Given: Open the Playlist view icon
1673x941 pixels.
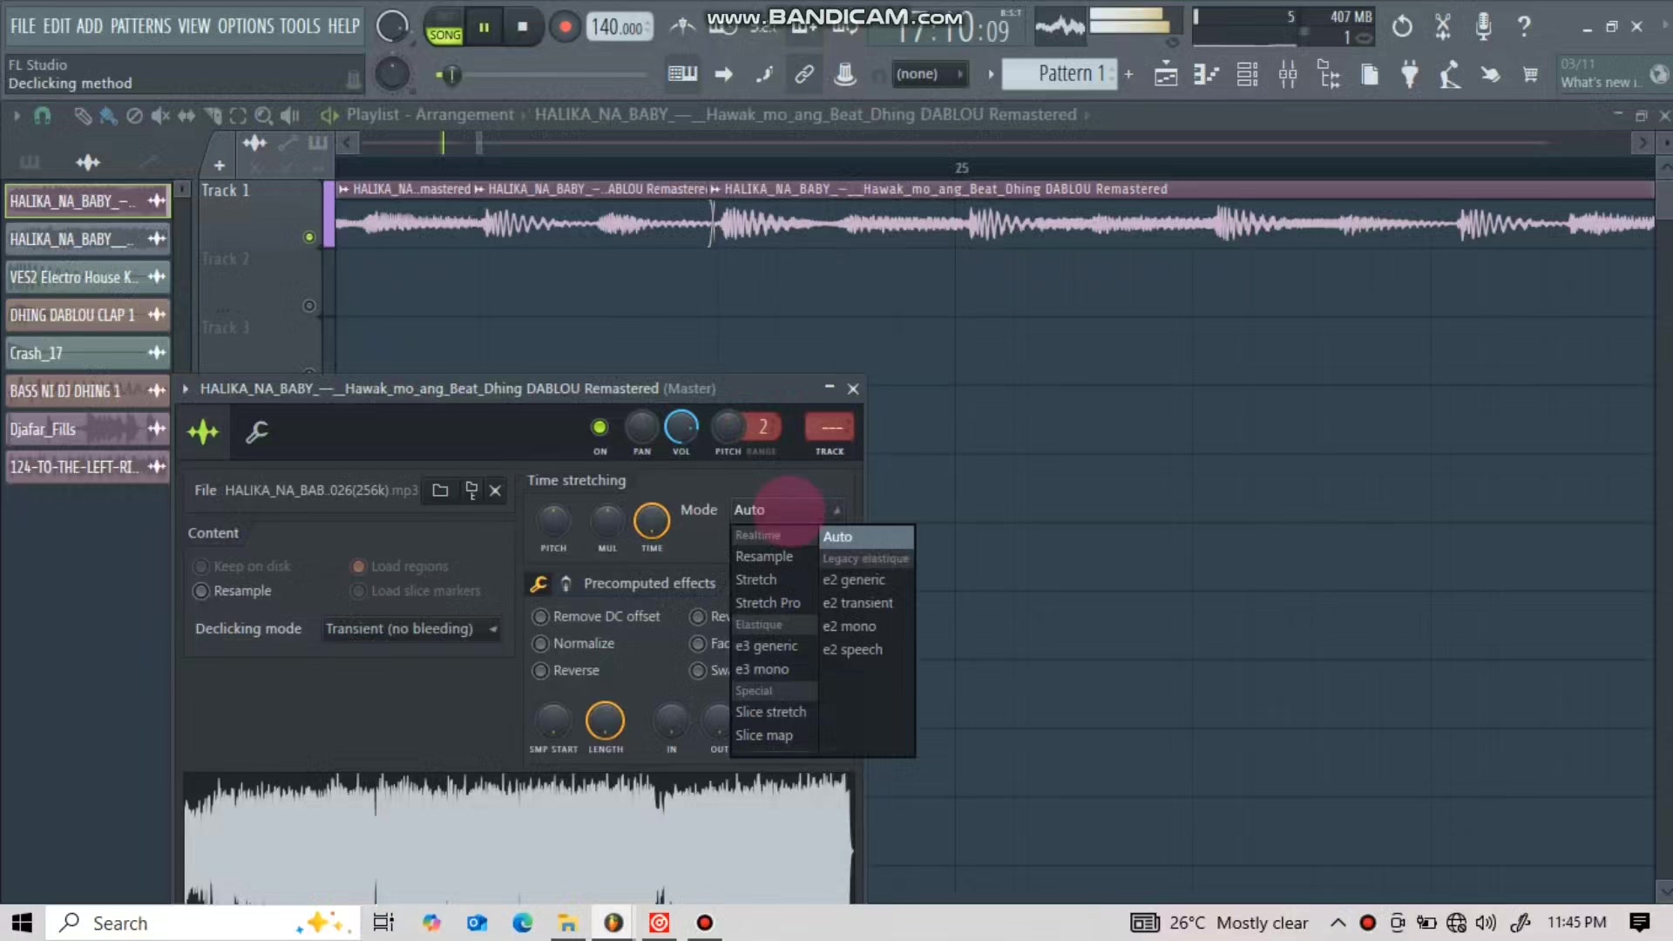Looking at the screenshot, I should pyautogui.click(x=1166, y=75).
